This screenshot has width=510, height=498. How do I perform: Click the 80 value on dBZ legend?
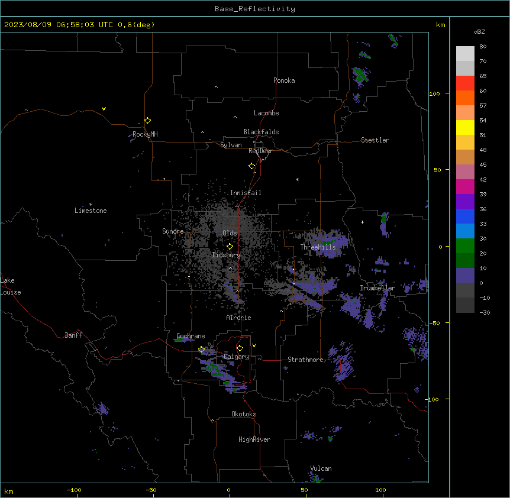483,47
